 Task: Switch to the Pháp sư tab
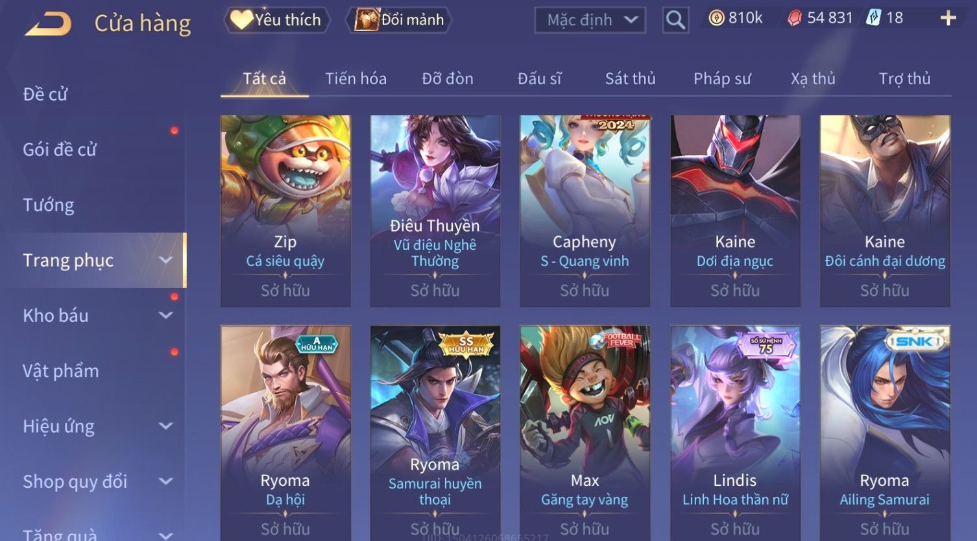pos(722,78)
